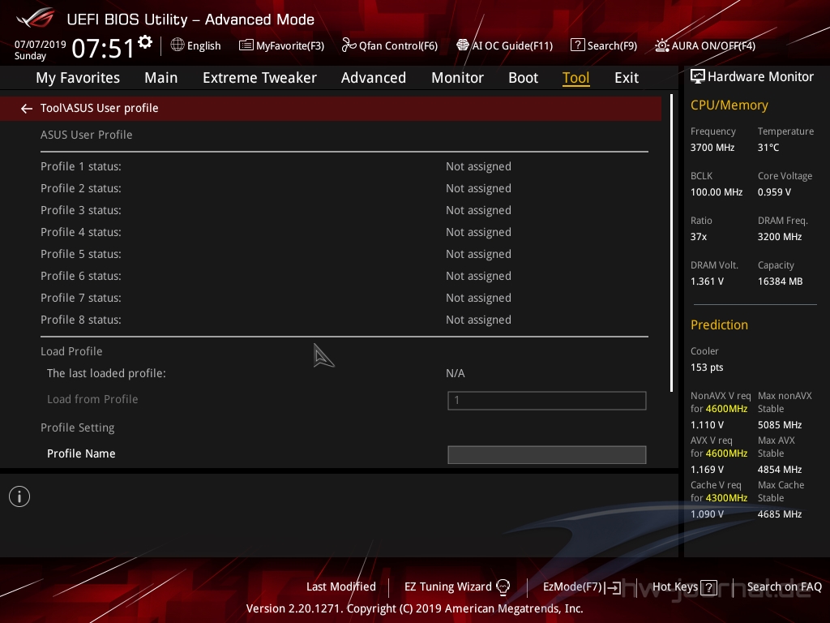The image size is (830, 623).
Task: Click the Prediction section heading
Action: point(719,324)
